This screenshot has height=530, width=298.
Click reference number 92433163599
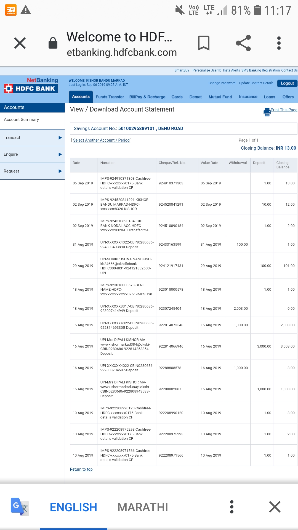pyautogui.click(x=170, y=245)
